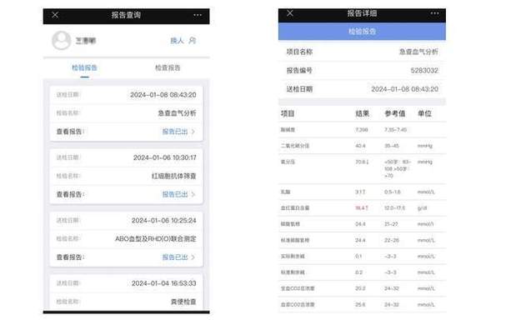Tap the person icon beside 换人
This screenshot has height=320, width=506.
[193, 40]
